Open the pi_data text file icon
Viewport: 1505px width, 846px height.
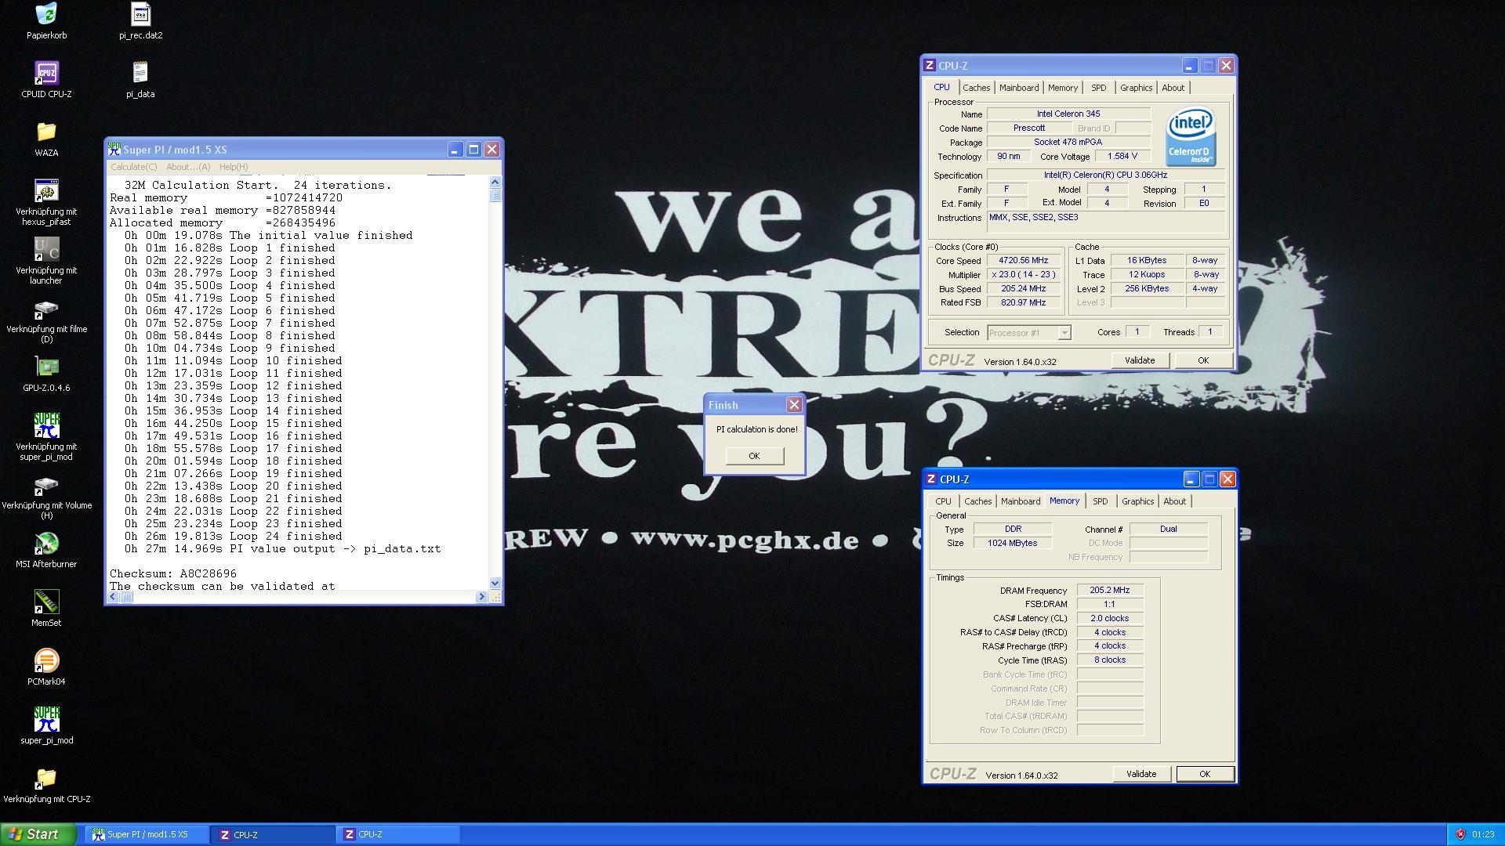coord(140,73)
